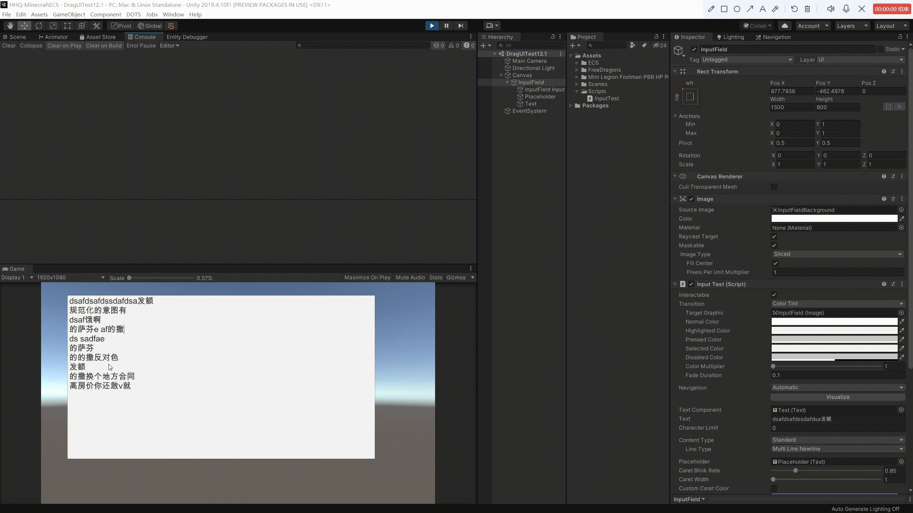
Task: Switch to the Scene tab
Action: 14,37
